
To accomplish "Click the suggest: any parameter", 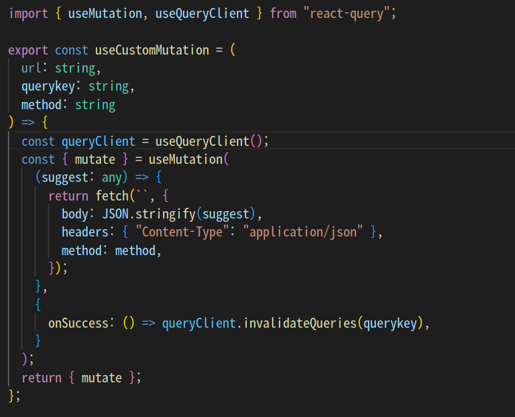I will click(x=81, y=178).
